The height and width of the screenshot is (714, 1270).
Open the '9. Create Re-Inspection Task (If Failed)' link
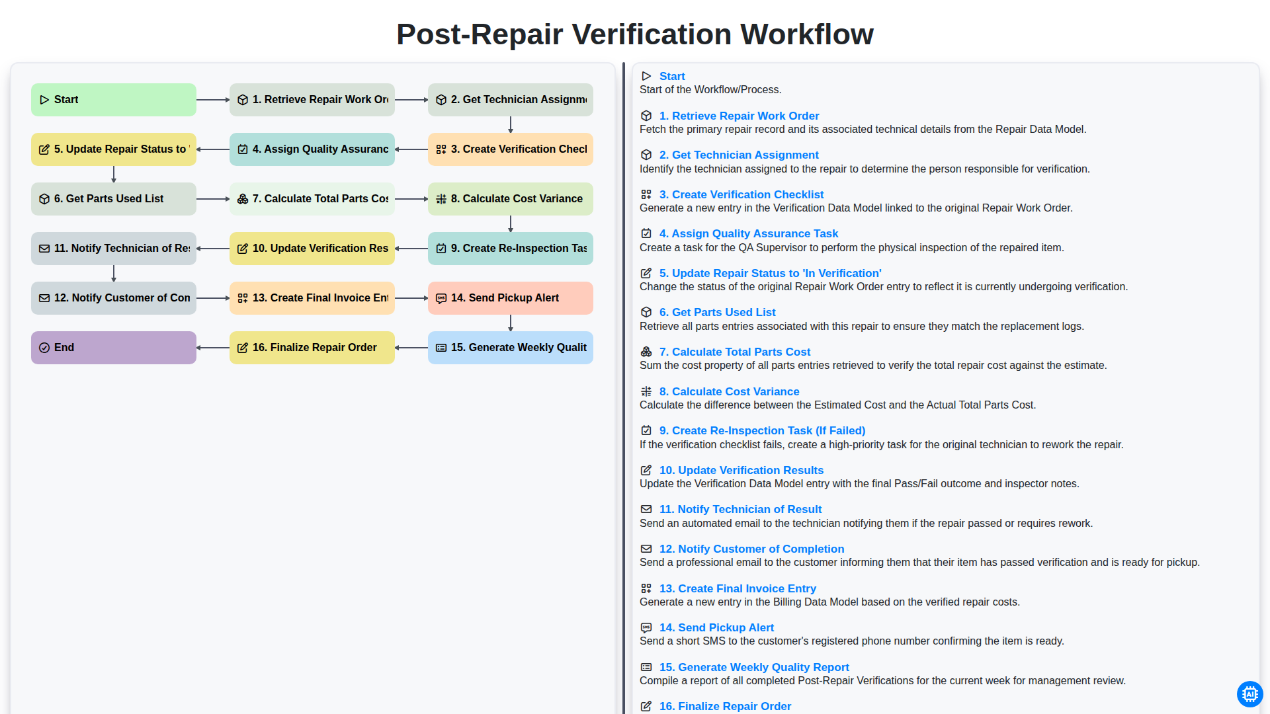(x=763, y=430)
